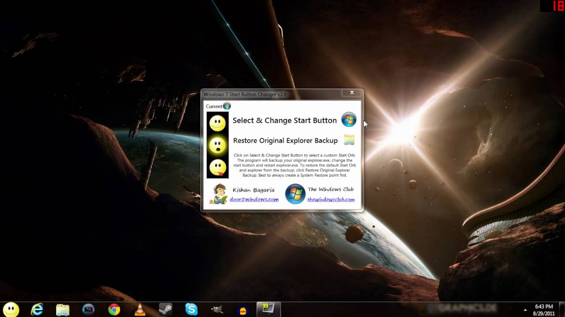Open the door2windows.com link
This screenshot has width=565, height=317.
click(254, 199)
